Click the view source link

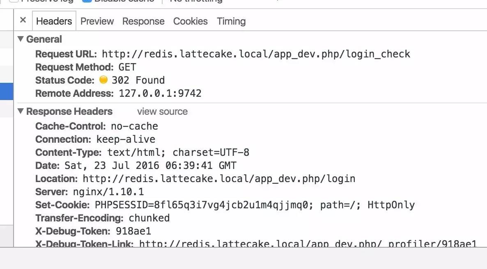163,112
